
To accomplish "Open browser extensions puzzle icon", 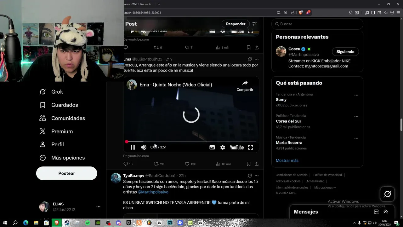I will tap(350, 13).
